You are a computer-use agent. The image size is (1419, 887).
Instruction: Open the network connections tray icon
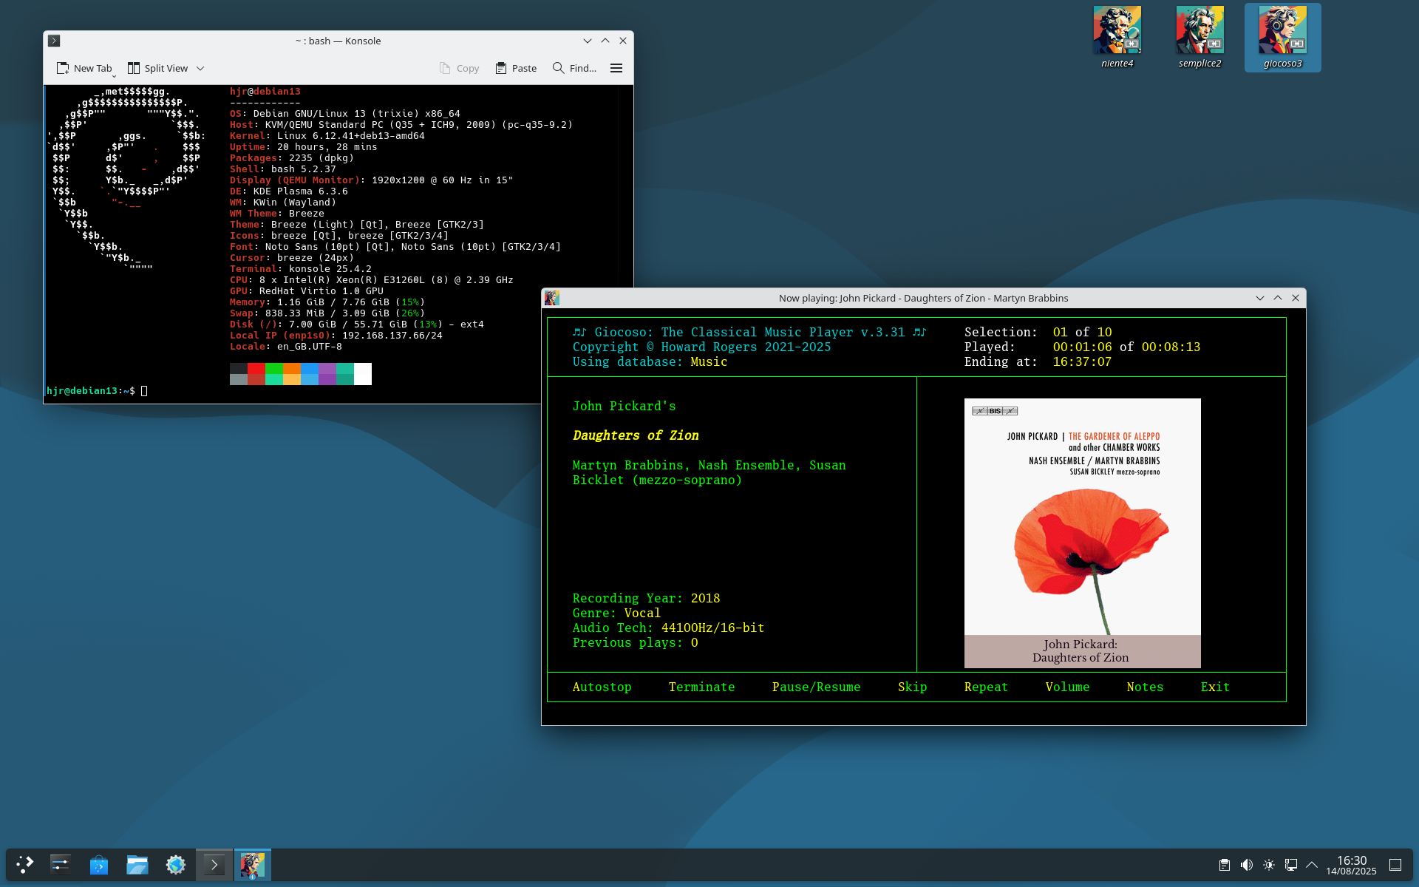tap(1291, 865)
